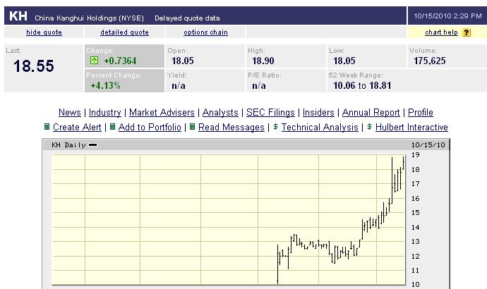The width and height of the screenshot is (487, 289).
Task: Open the detailed quote link
Action: [124, 32]
